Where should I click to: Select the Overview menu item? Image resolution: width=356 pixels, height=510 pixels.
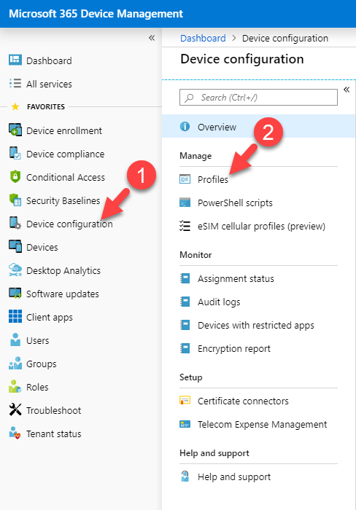259,126
